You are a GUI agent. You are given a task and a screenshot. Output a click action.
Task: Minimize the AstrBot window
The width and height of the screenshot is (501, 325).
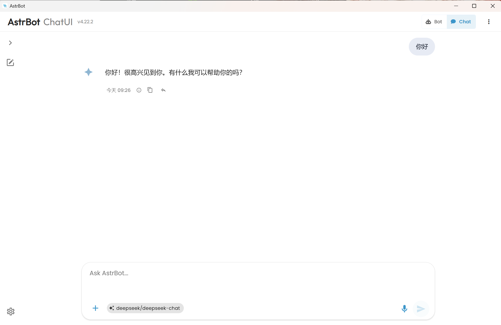[456, 6]
